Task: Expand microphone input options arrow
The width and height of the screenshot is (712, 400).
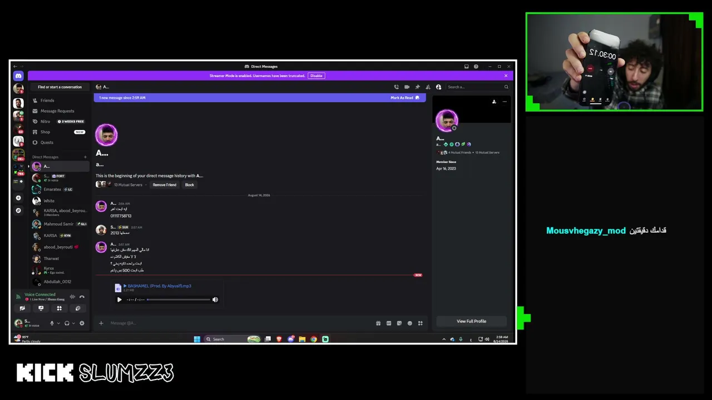Action: [58, 323]
